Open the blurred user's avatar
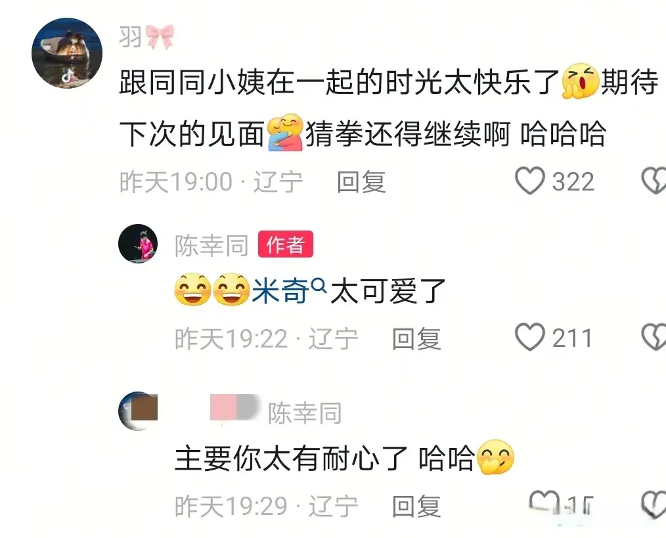The width and height of the screenshot is (666, 538). pyautogui.click(x=138, y=411)
